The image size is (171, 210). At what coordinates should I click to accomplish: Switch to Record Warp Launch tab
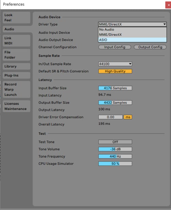point(16,89)
